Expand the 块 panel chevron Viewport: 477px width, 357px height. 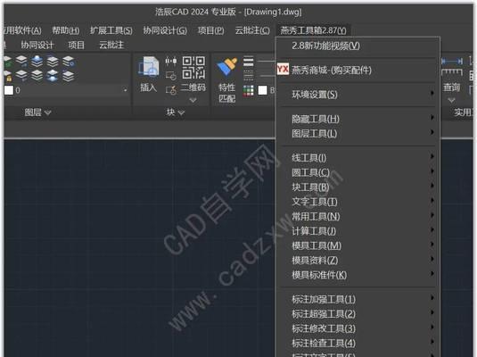pyautogui.click(x=181, y=113)
